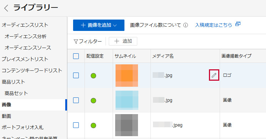Select the 画像 sidebar item

34,105
